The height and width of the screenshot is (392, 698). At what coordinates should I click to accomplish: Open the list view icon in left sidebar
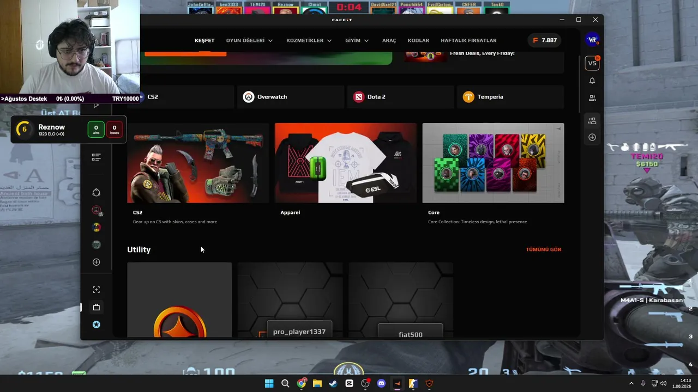(96, 157)
